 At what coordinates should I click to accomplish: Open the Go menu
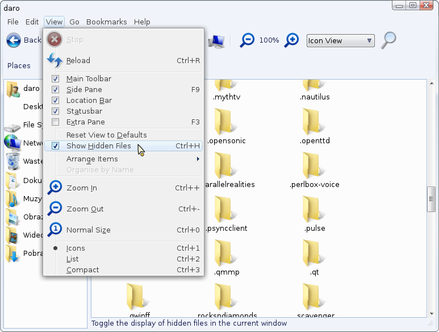pyautogui.click(x=74, y=22)
